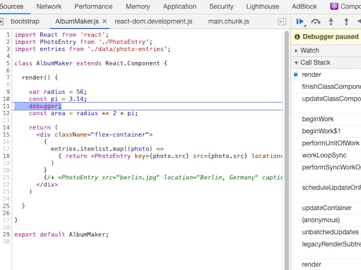Image resolution: width=361 pixels, height=270 pixels.
Task: Click the highlighted debugger statement
Action: tap(45, 106)
